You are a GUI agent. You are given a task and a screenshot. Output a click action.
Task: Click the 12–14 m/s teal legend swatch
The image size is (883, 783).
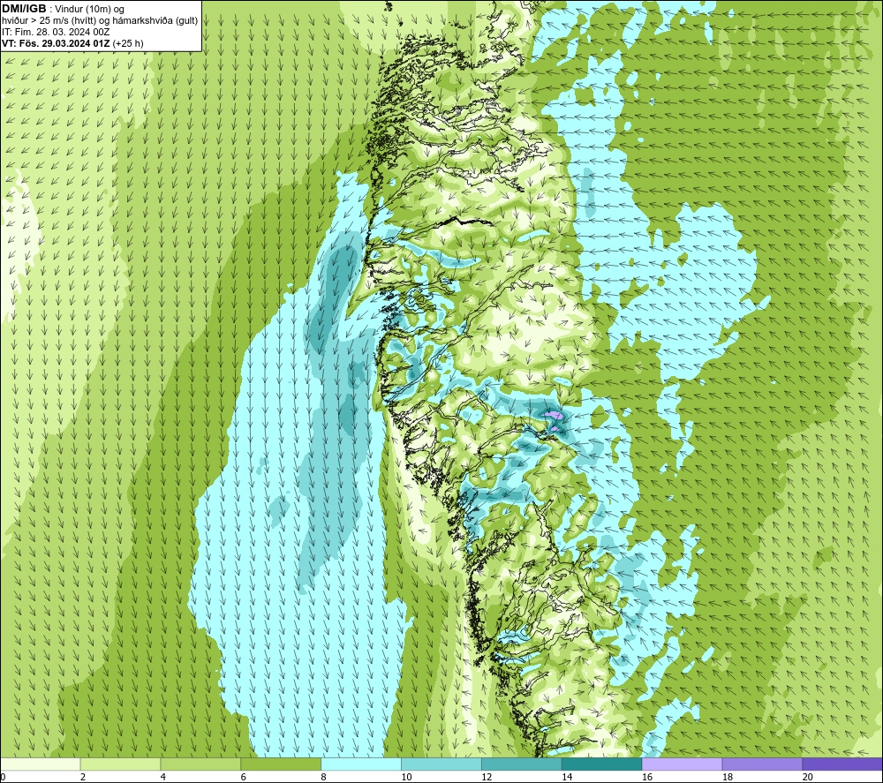522,764
